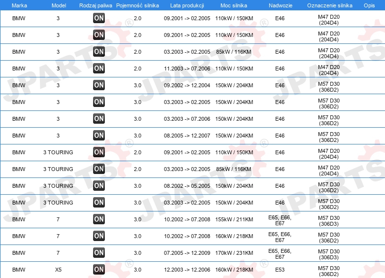Select the date cell 07.2005 -> 12.2009
This screenshot has height=278, width=385.
click(187, 253)
